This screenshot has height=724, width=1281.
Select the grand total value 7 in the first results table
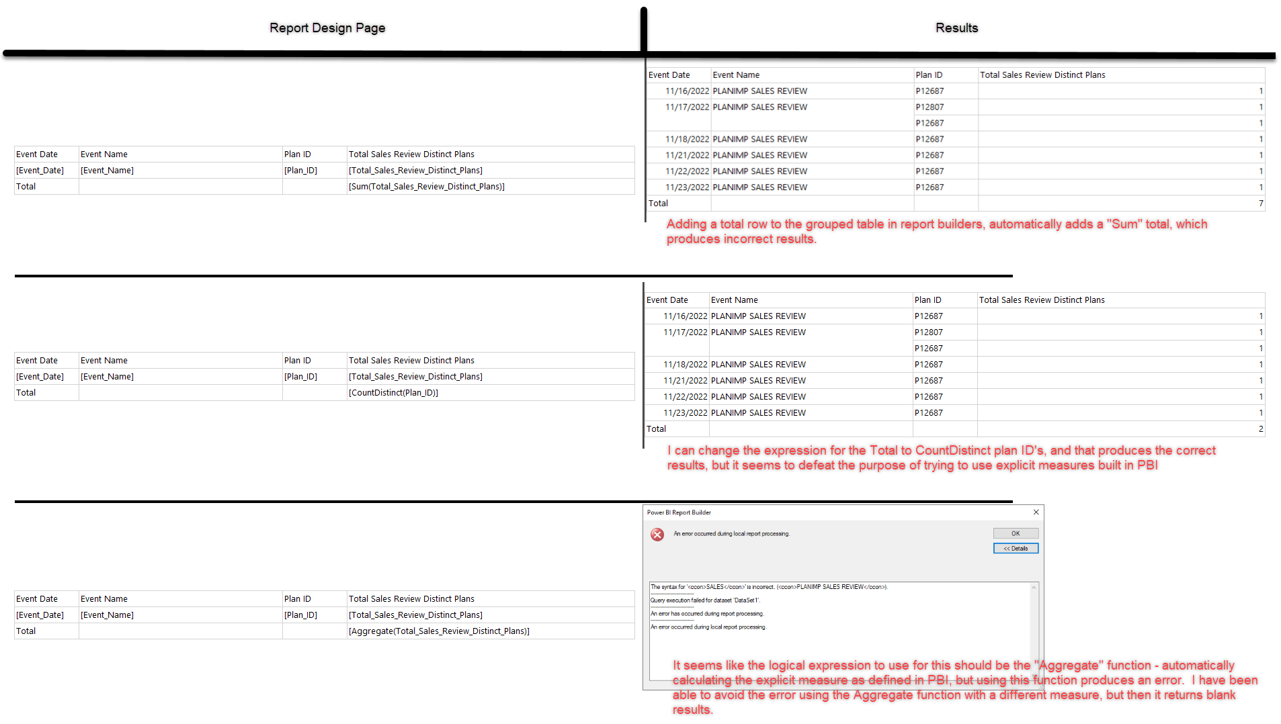tap(1260, 203)
